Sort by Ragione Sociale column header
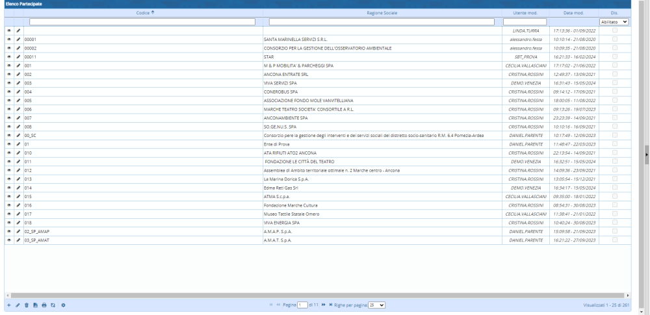The image size is (650, 315). pos(382,13)
